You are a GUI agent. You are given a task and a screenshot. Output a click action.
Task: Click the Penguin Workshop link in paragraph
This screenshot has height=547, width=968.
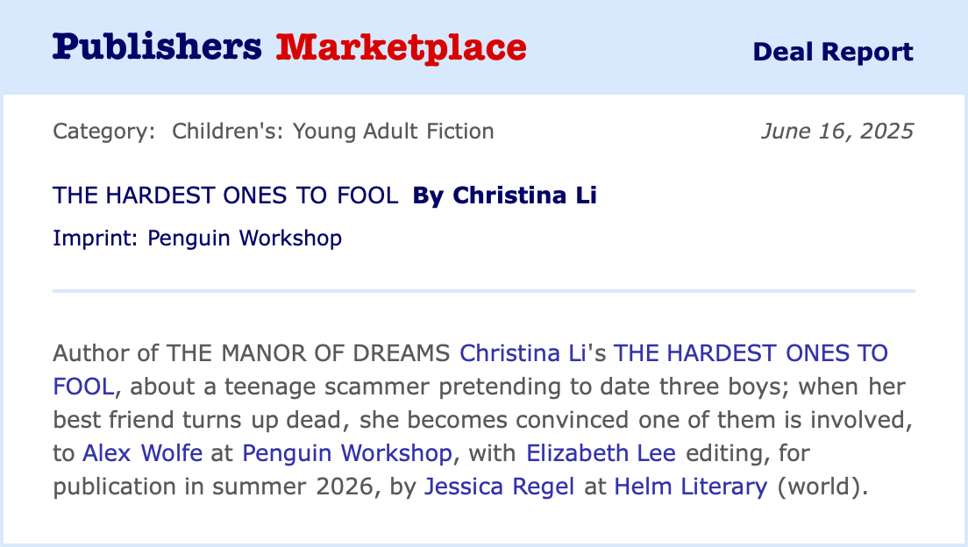[347, 453]
